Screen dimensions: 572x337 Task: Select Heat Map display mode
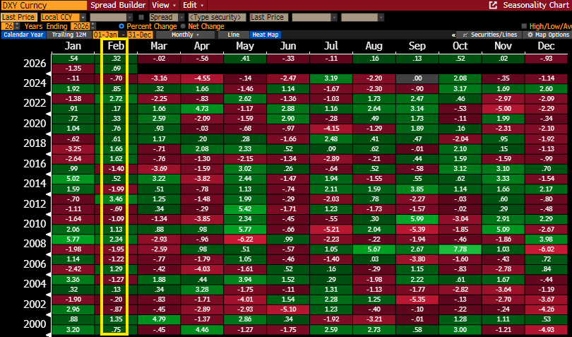[x=265, y=35]
